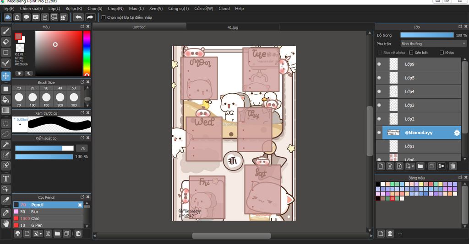The height and width of the screenshot is (244, 469).
Task: Click the hue spectrum bar
Action: (x=87, y=53)
